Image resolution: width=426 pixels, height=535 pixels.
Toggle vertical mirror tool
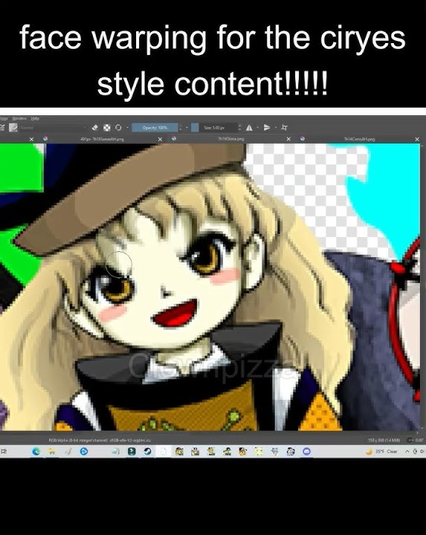pos(267,128)
